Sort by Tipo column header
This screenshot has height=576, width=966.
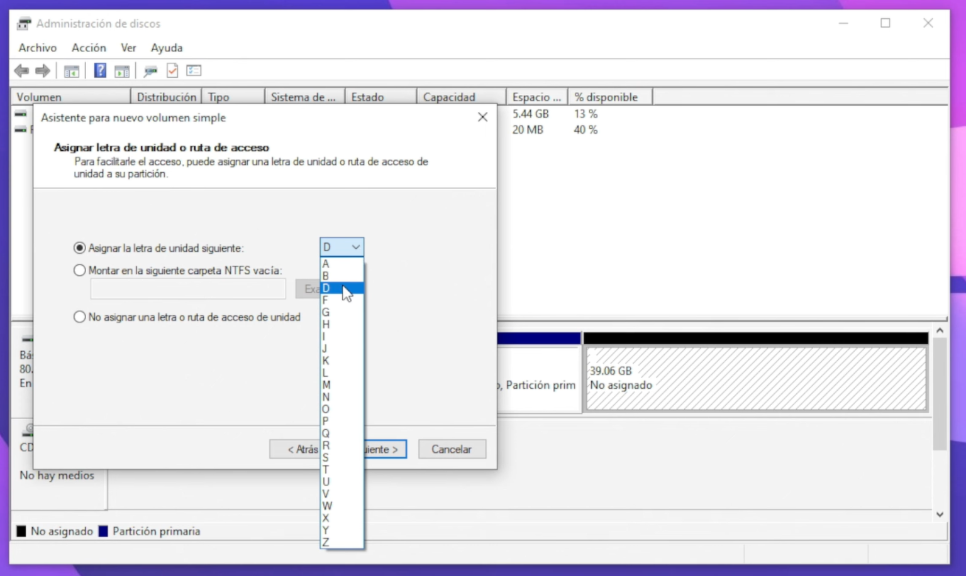pos(233,97)
